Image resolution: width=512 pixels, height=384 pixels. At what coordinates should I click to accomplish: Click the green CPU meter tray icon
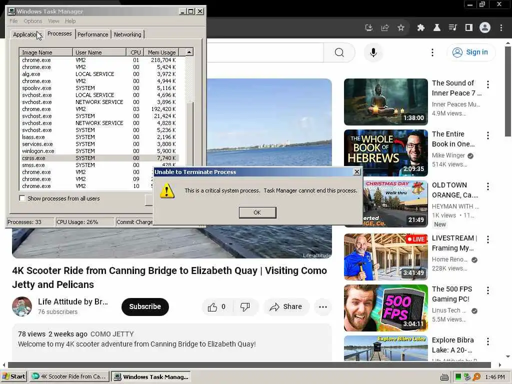(x=458, y=377)
